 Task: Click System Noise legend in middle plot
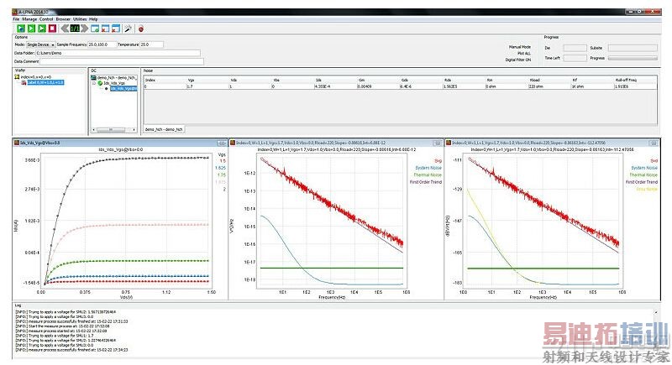pyautogui.click(x=428, y=168)
